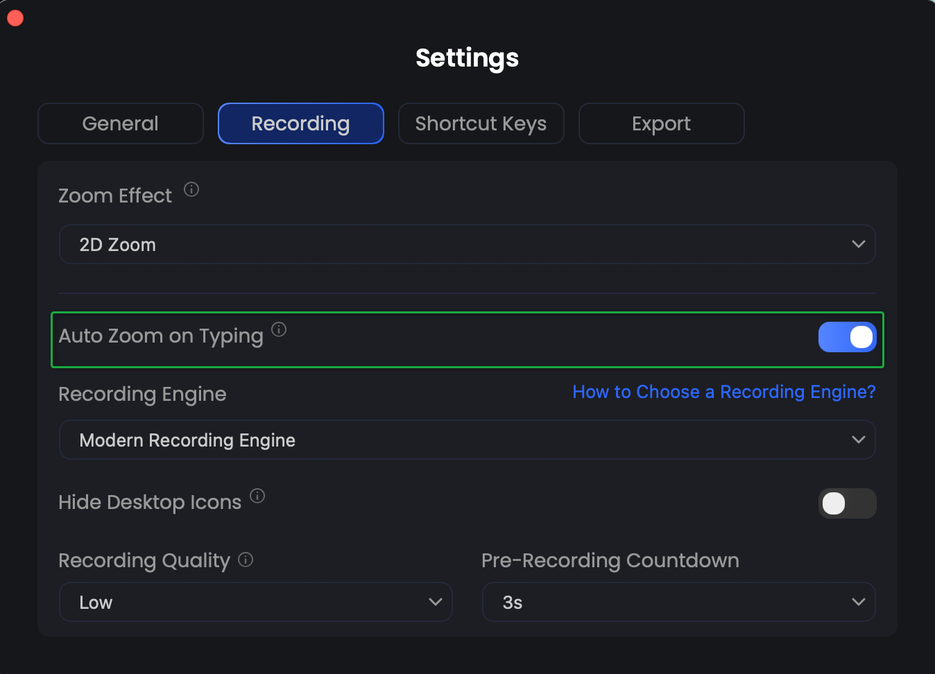Select the Recording tab

pyautogui.click(x=301, y=123)
